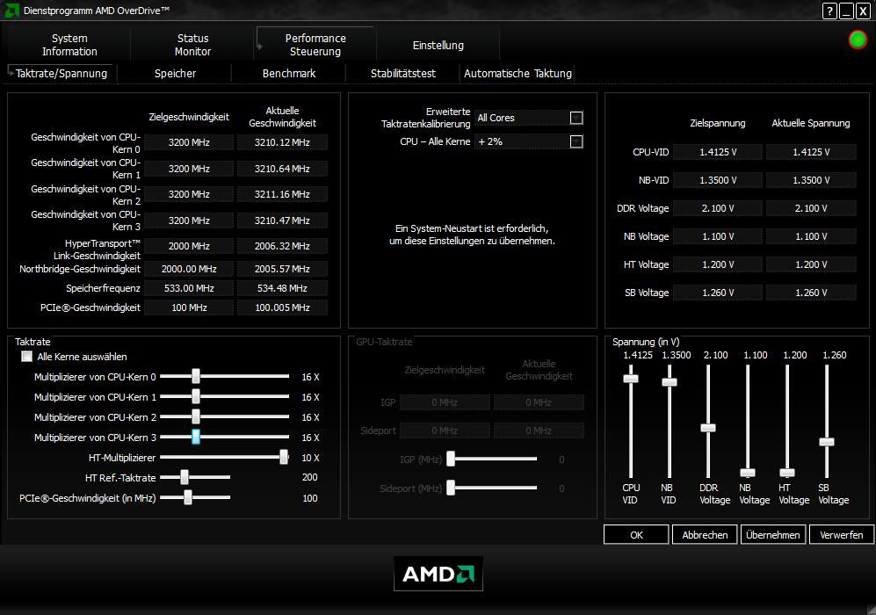Click the SB Voltage slider handle
The width and height of the screenshot is (876, 615).
pyautogui.click(x=827, y=442)
